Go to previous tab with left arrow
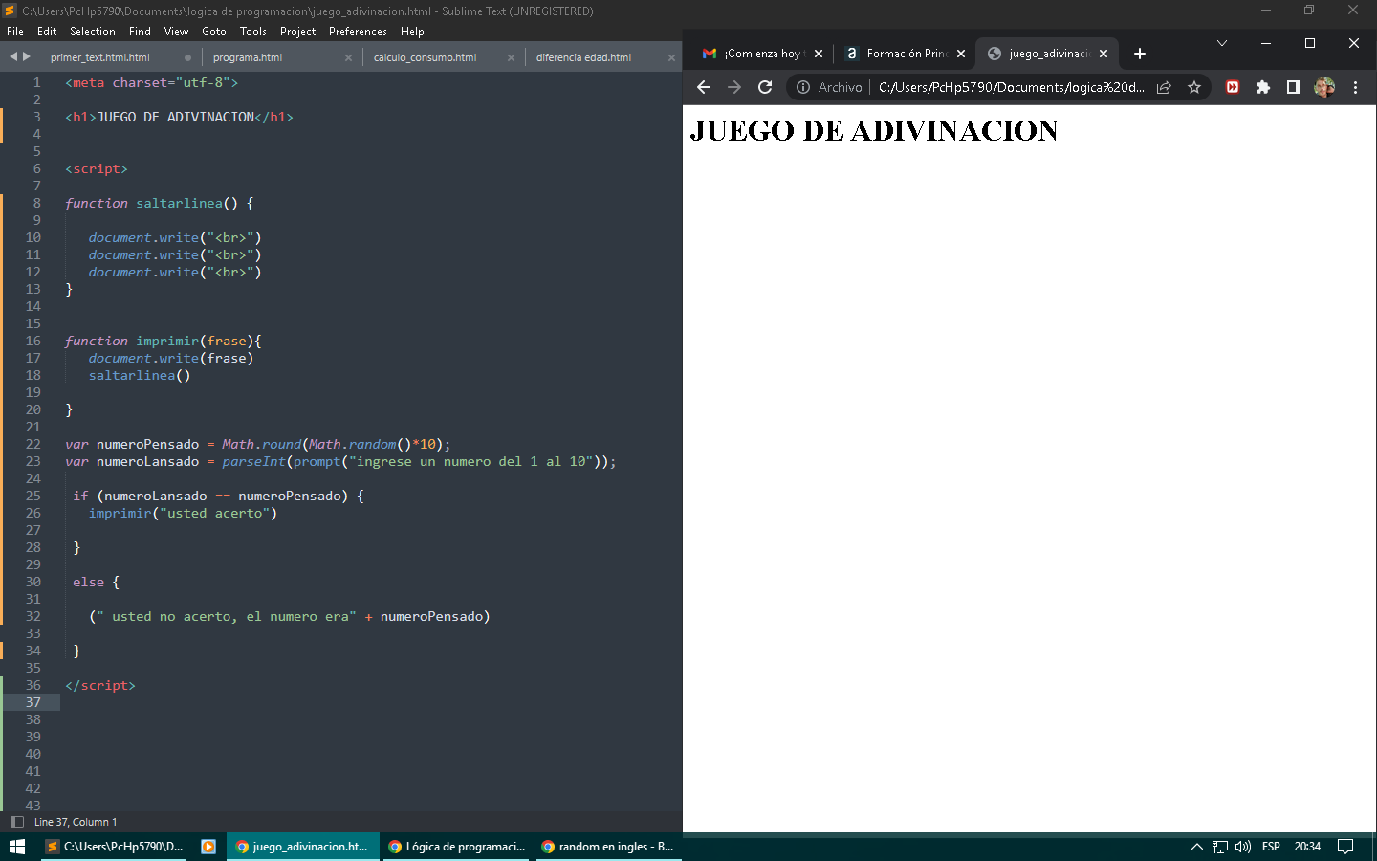The image size is (1377, 861). coord(13,56)
